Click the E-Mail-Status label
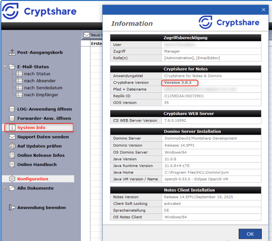272x241 pixels. point(33,67)
